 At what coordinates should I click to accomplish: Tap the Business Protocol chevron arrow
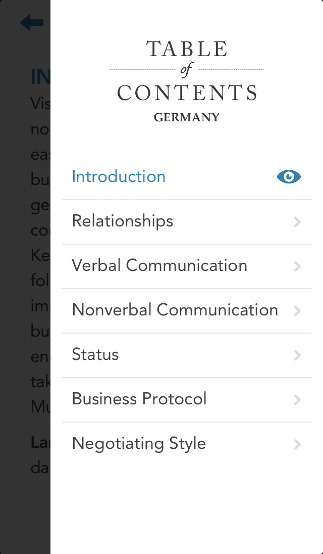(297, 399)
